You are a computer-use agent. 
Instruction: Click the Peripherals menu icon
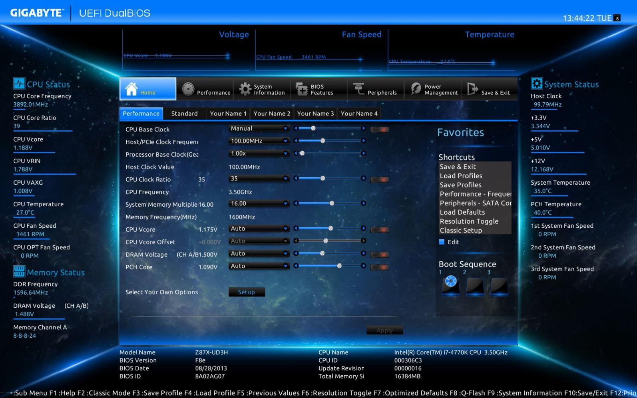(358, 89)
